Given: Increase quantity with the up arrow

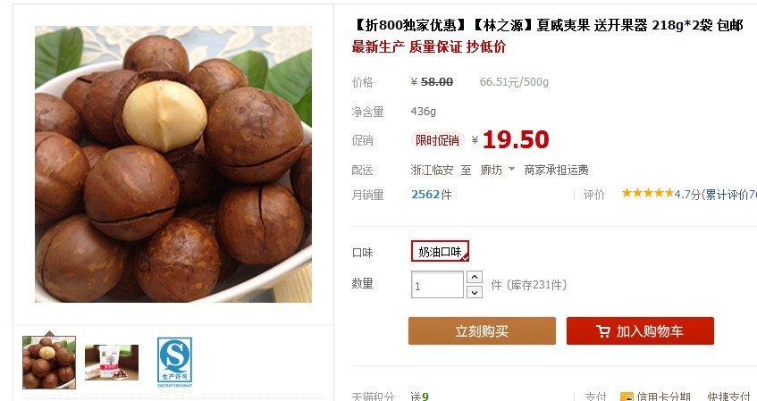Looking at the screenshot, I should tap(475, 277).
